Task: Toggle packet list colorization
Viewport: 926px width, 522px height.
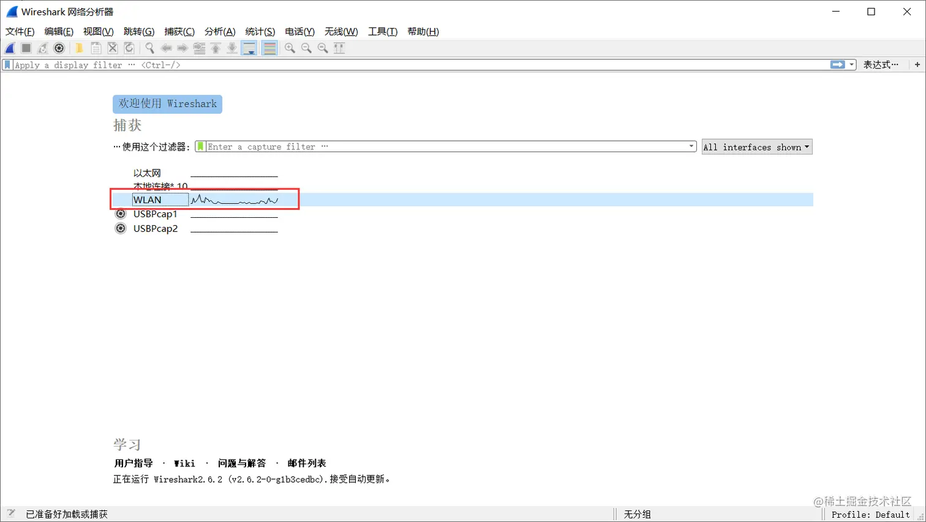Action: [x=269, y=48]
